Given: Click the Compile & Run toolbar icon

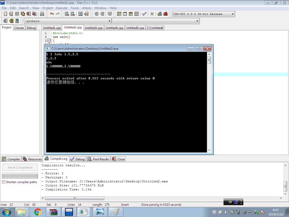Looking at the screenshot, I should pos(131,14).
